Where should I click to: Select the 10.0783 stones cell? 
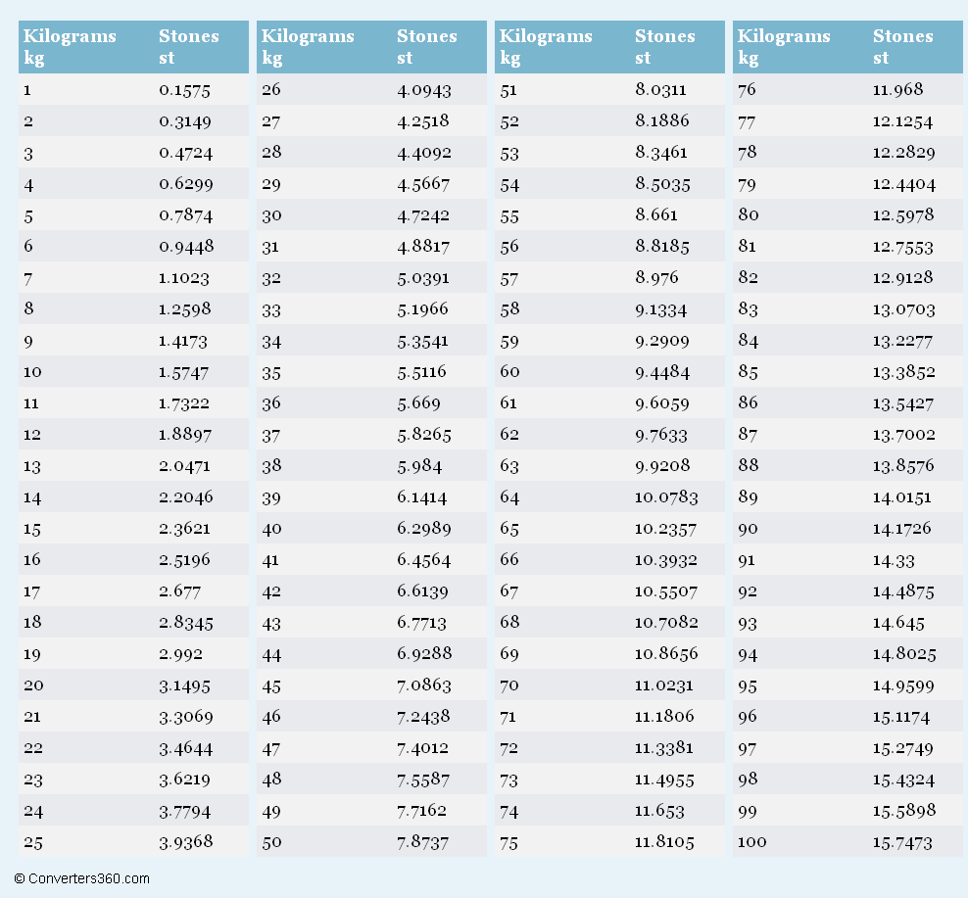(666, 497)
